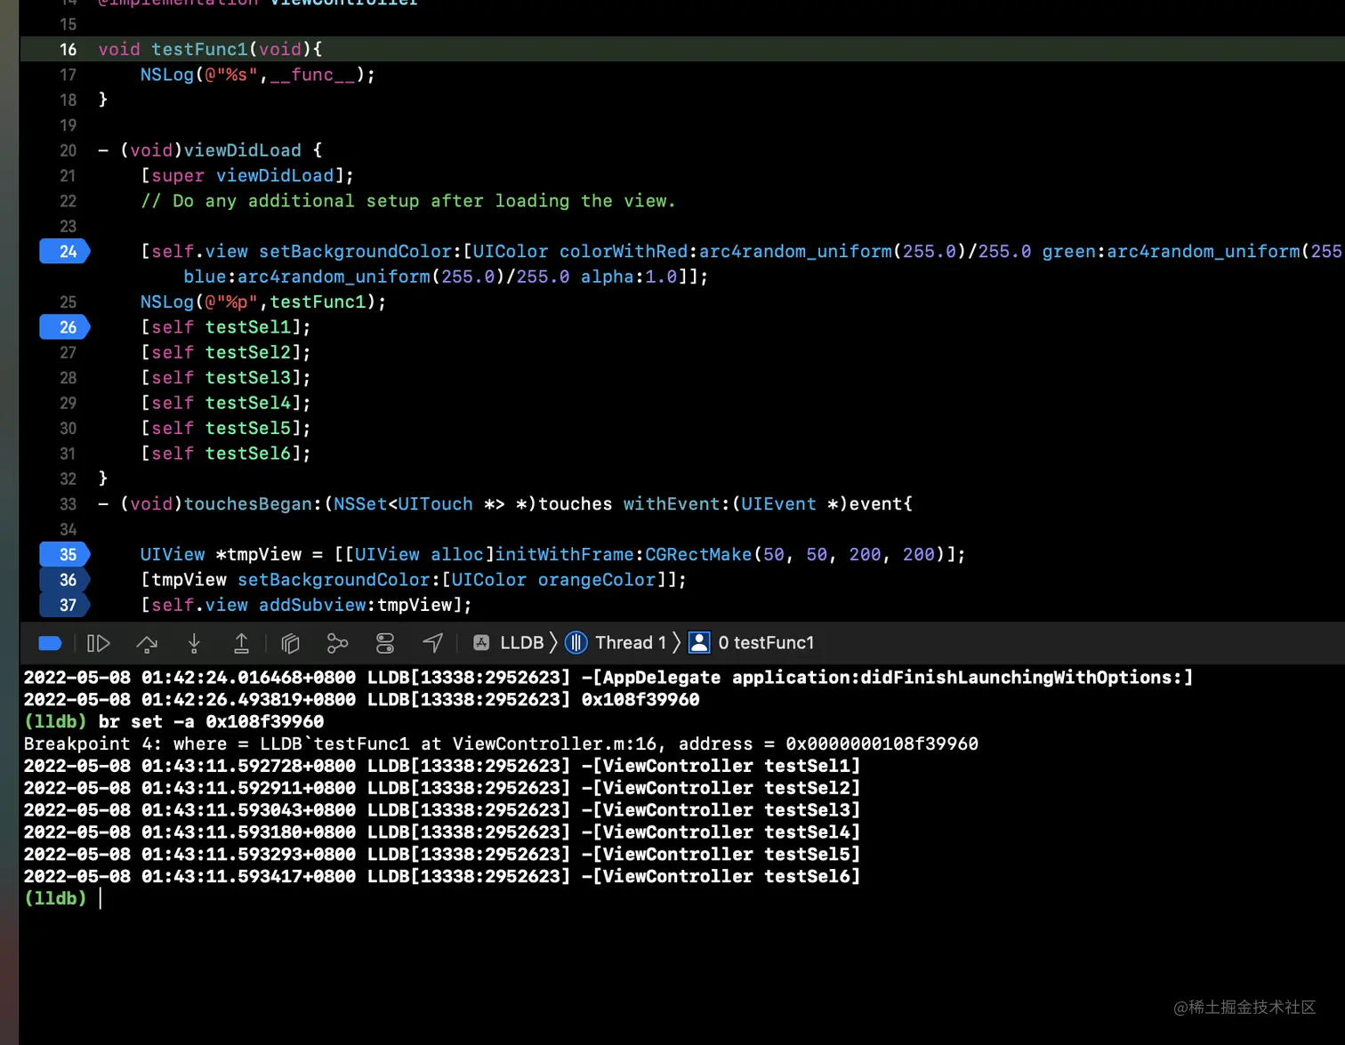Open Debug Memory Graph
The width and height of the screenshot is (1345, 1045).
(337, 643)
